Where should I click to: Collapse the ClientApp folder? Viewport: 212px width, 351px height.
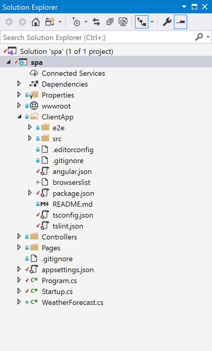click(19, 117)
